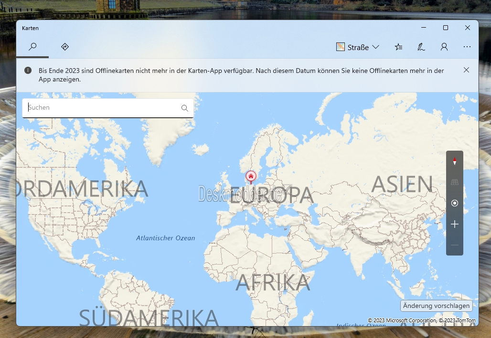Close the Karten window
This screenshot has height=338, width=491.
click(x=468, y=28)
